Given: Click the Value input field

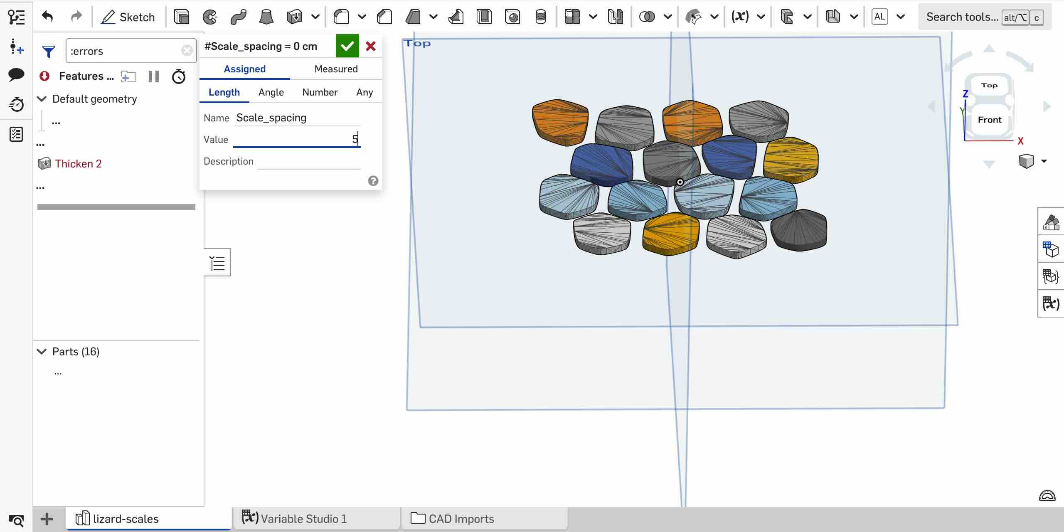Looking at the screenshot, I should (297, 139).
